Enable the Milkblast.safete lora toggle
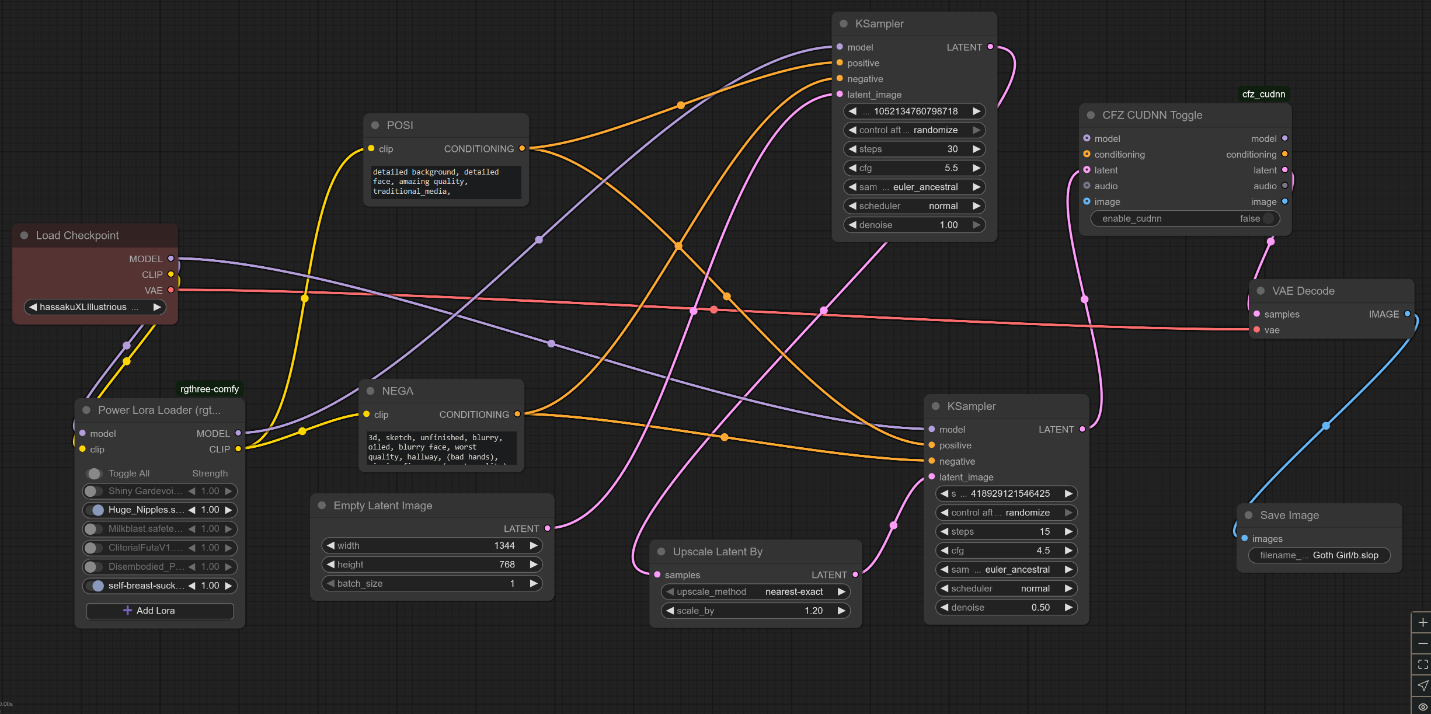Viewport: 1431px width, 714px height. 93,529
